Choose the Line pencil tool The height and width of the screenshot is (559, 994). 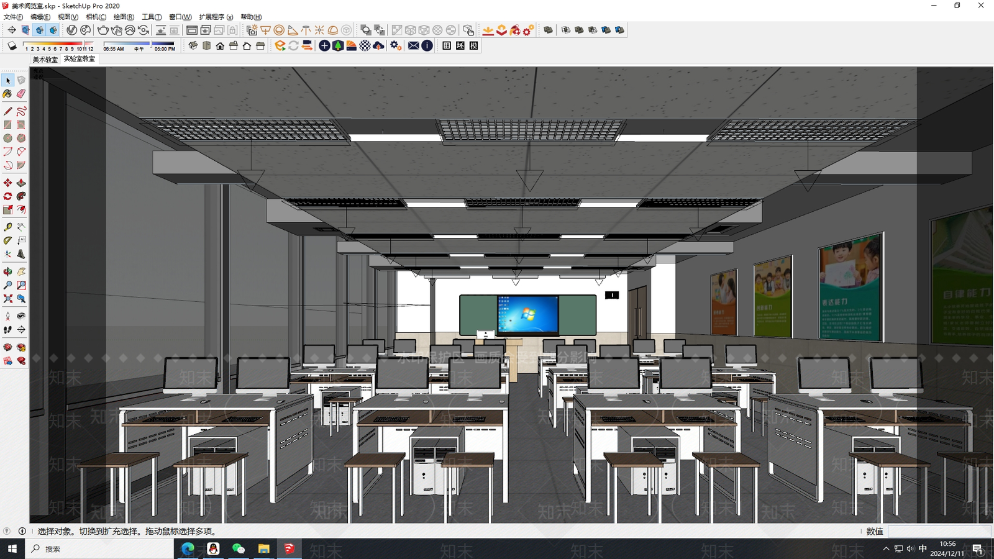[x=7, y=111]
